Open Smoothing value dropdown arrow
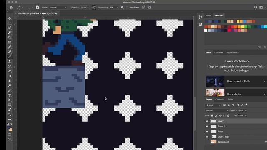Viewport: 267px width, 150px height. pos(117,7)
